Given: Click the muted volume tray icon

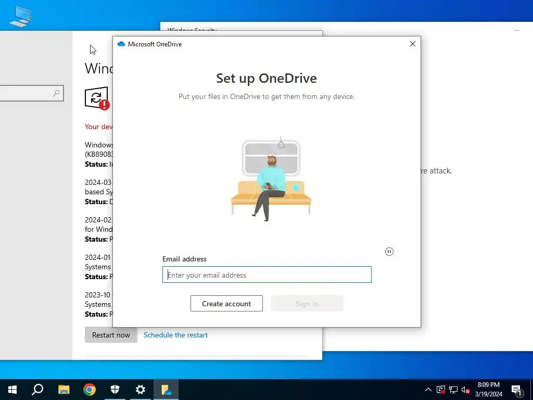Looking at the screenshot, I should tap(466, 390).
